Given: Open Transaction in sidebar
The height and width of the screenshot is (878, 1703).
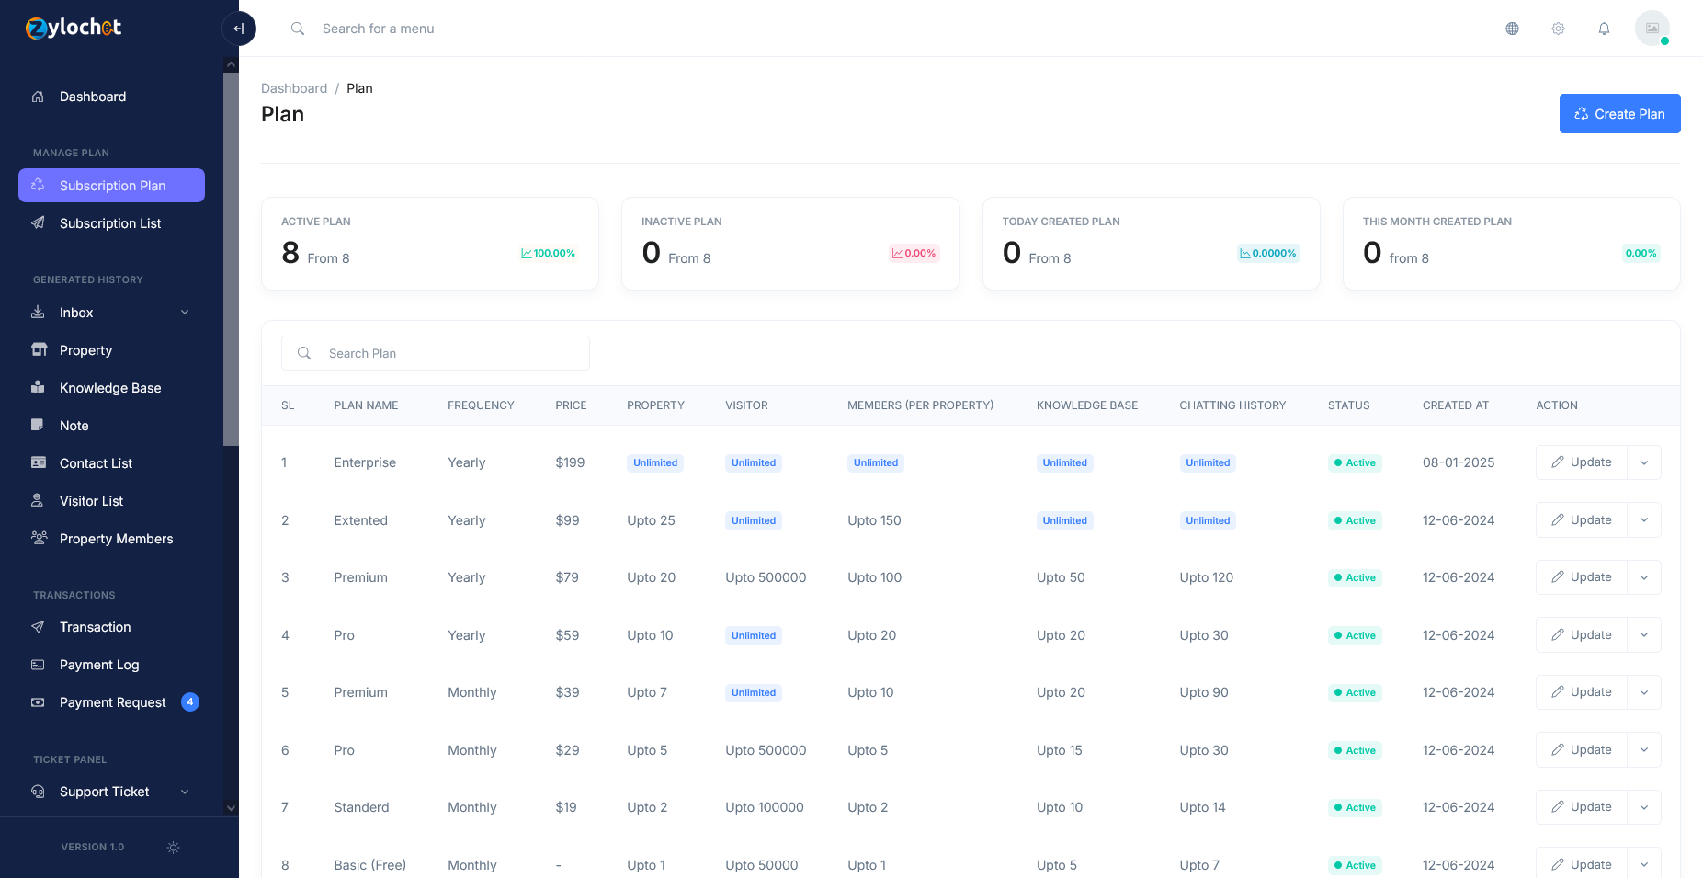Looking at the screenshot, I should (x=111, y=627).
